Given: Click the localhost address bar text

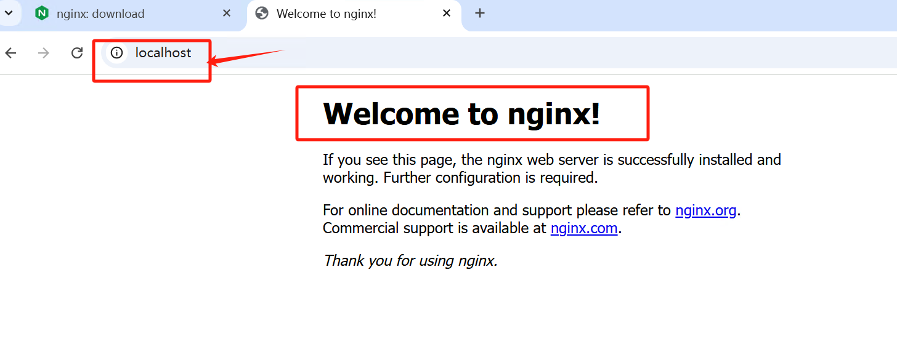Looking at the screenshot, I should pyautogui.click(x=163, y=53).
